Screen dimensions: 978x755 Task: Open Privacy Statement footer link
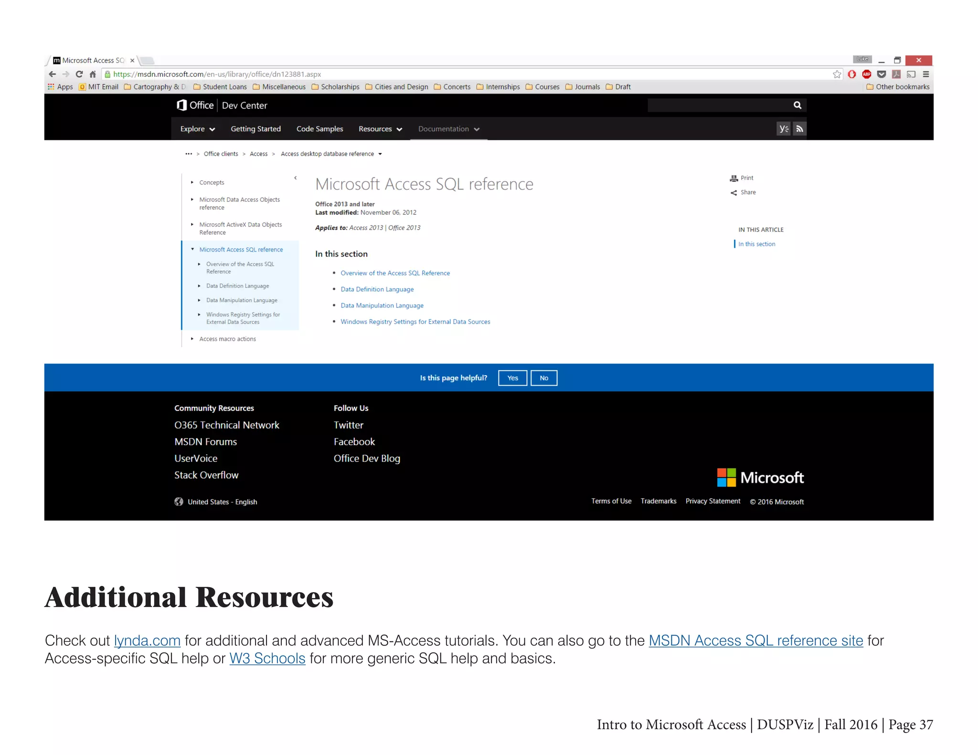pyautogui.click(x=712, y=501)
